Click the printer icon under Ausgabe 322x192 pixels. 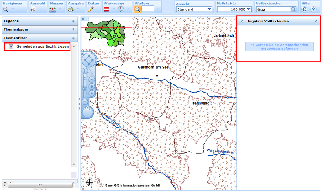71,9
